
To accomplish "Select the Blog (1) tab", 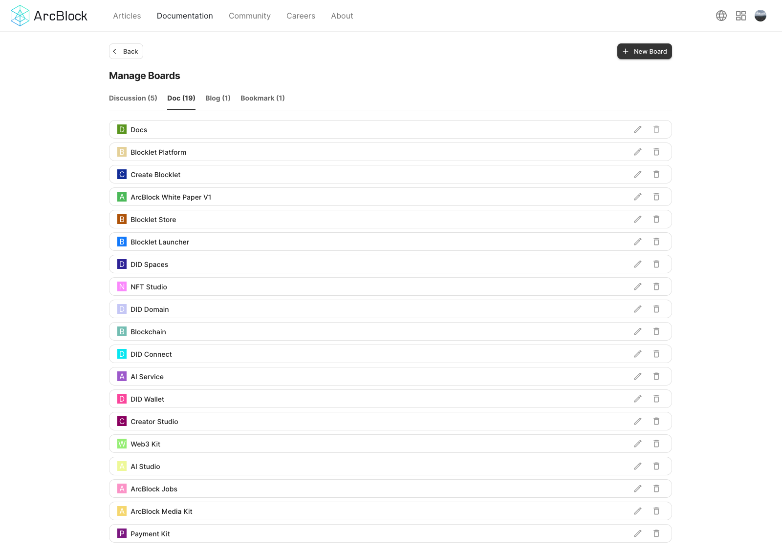I will click(x=217, y=98).
